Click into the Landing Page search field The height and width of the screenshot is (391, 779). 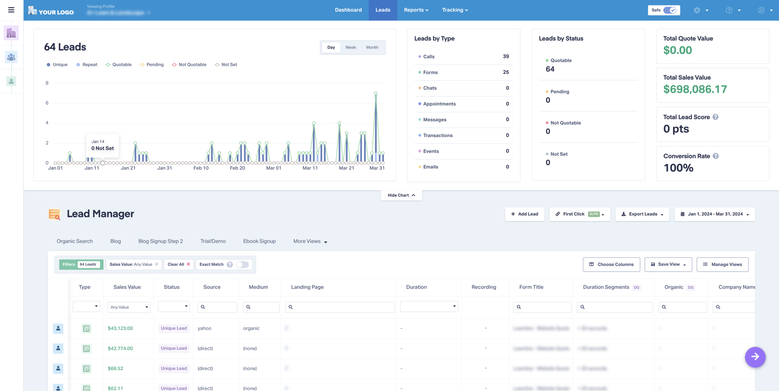pos(339,307)
